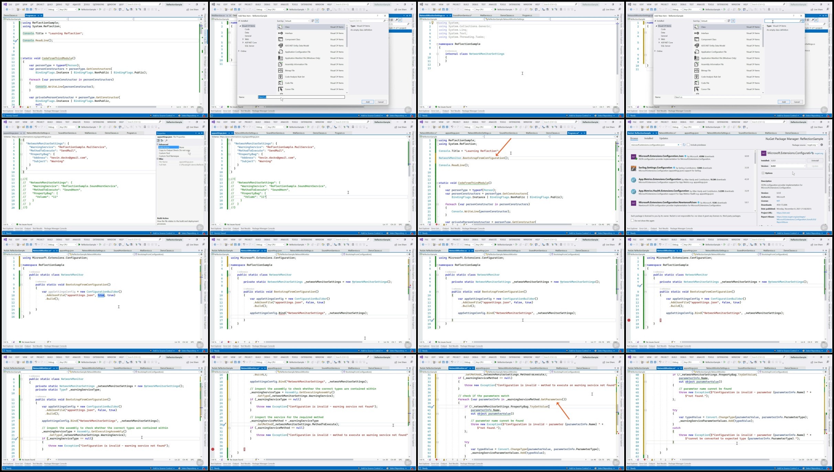
Task: Select the Serilog.Settings.Configuration package icon
Action: point(633,168)
